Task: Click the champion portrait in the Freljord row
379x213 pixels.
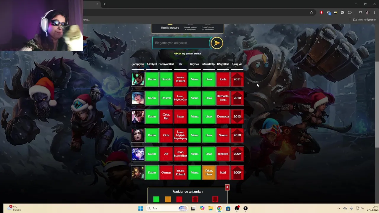Action: (138, 154)
